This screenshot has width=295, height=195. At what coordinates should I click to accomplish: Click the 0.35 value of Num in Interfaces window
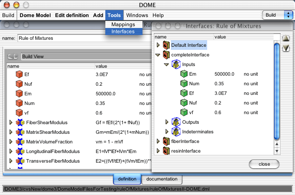[219, 84]
